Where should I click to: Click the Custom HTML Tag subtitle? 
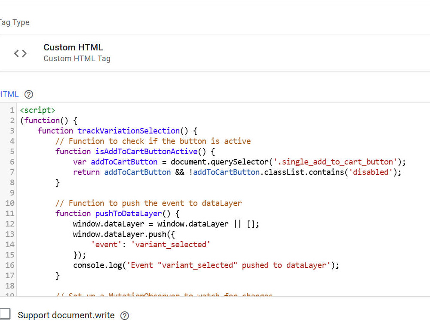click(x=77, y=59)
